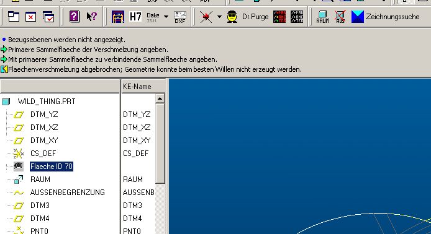Click the Date 25.11. toolbar button
The height and width of the screenshot is (234, 431).
(x=153, y=17)
